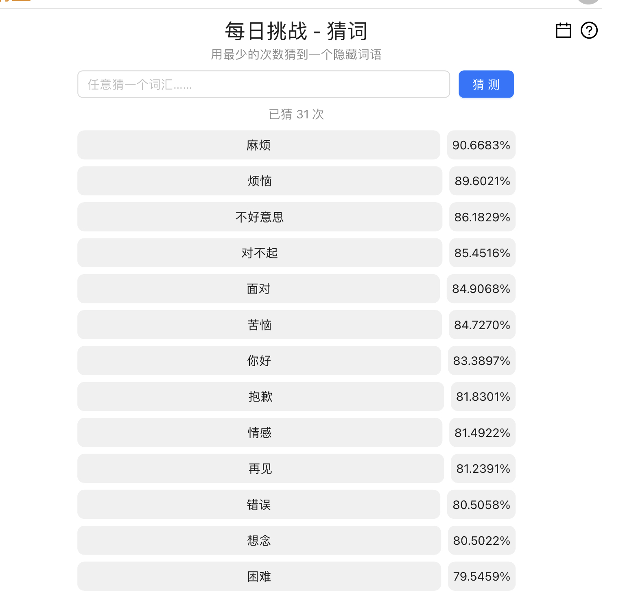The height and width of the screenshot is (592, 625).
Task: Click the 81.8301% similarity score badge
Action: [x=483, y=397]
